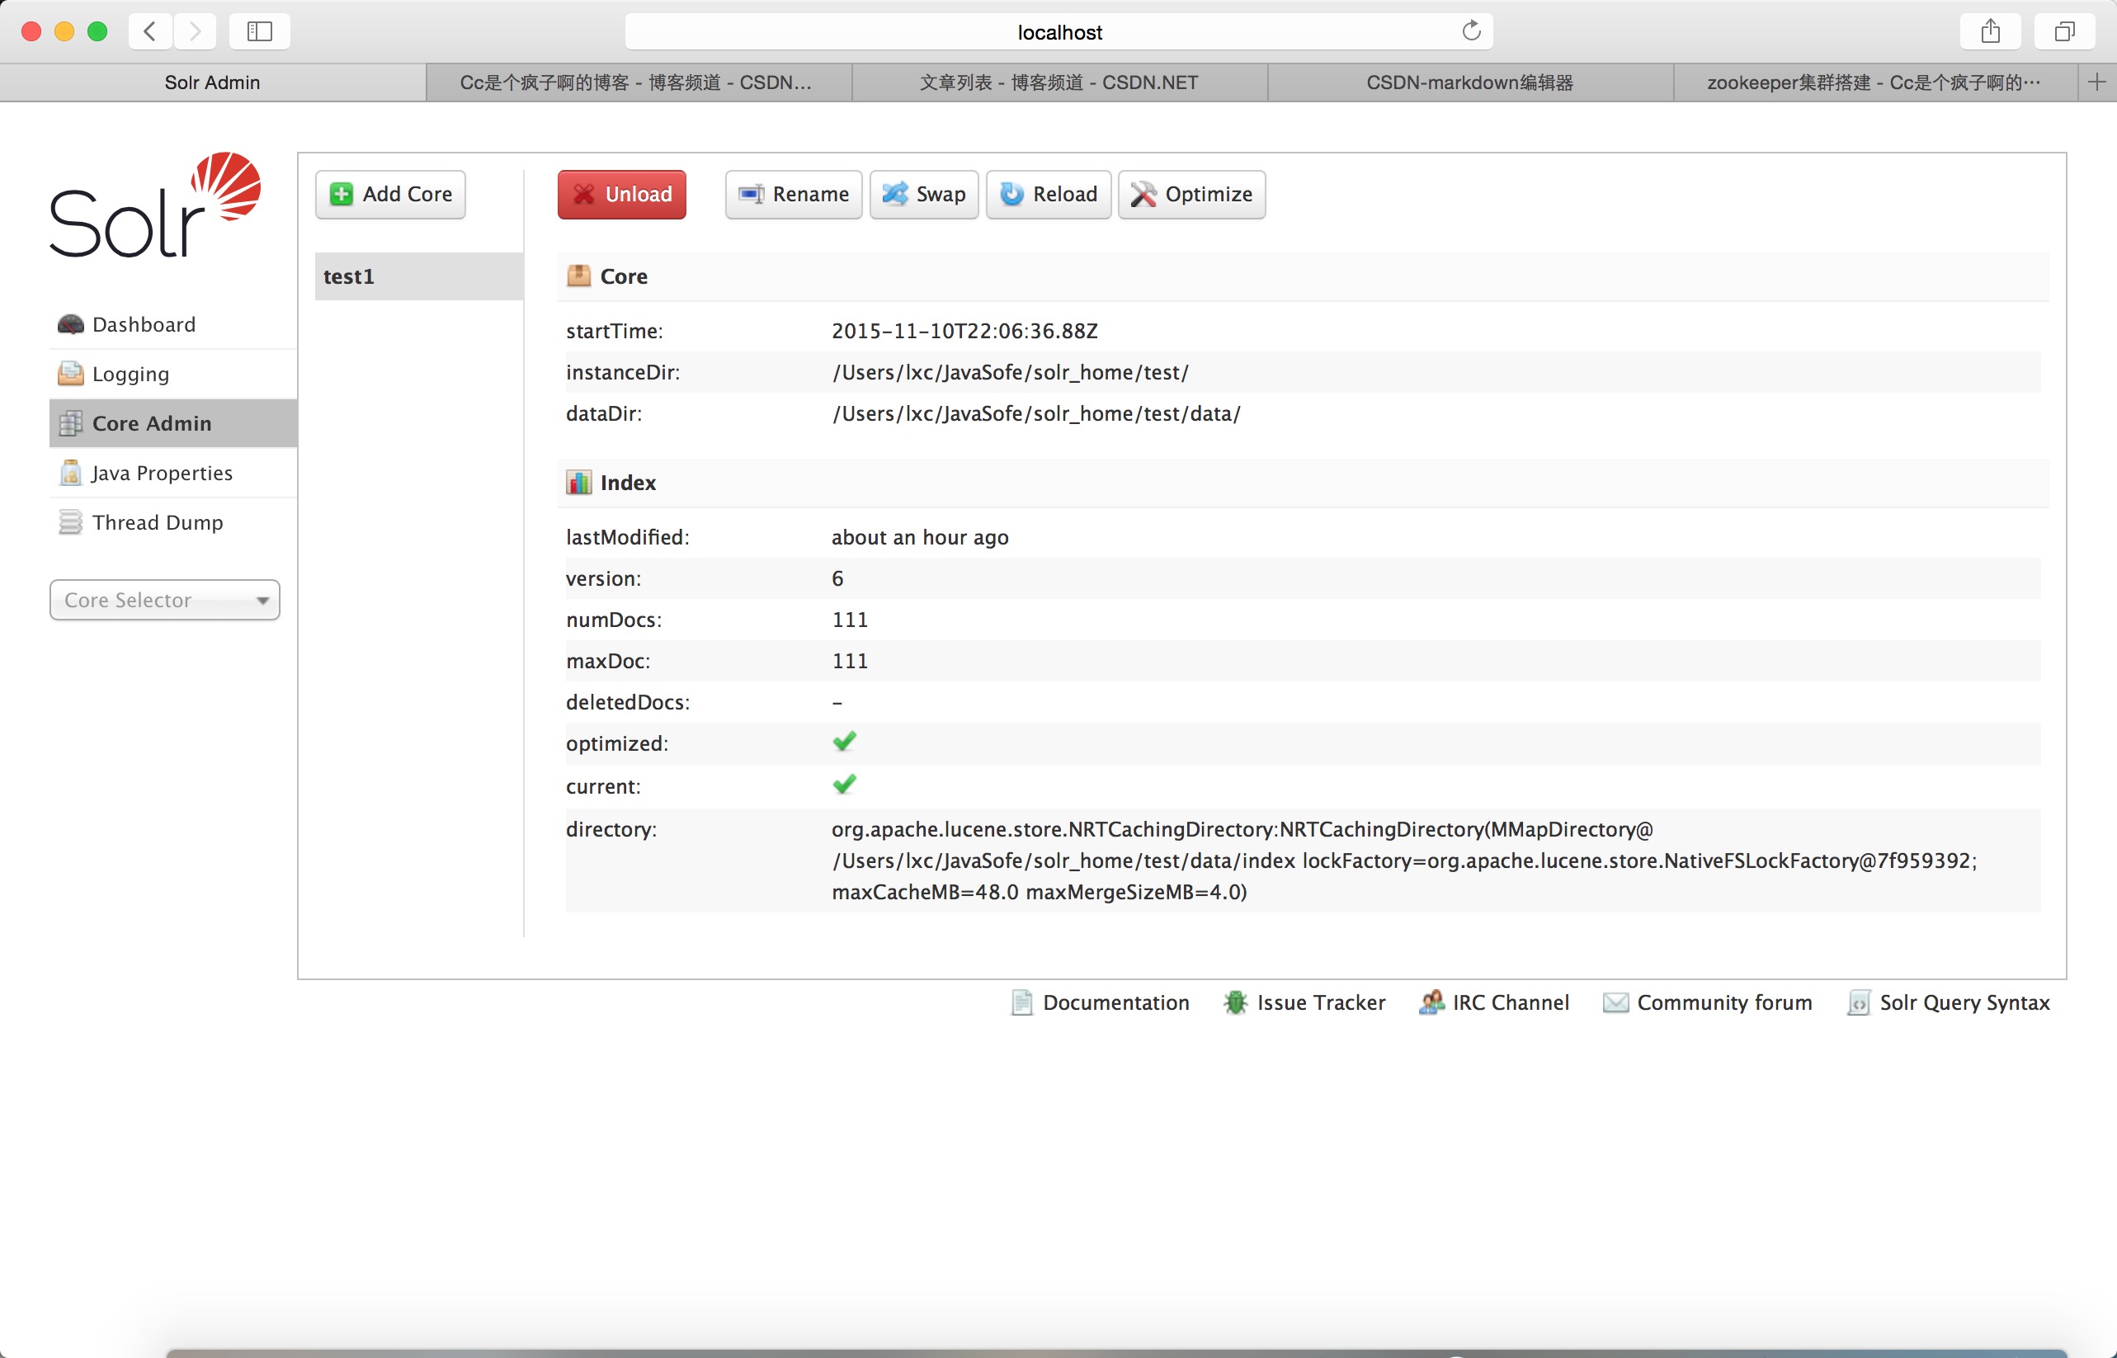Open Dashboard in the sidebar
Screen dimensions: 2117x1358
tap(172, 324)
